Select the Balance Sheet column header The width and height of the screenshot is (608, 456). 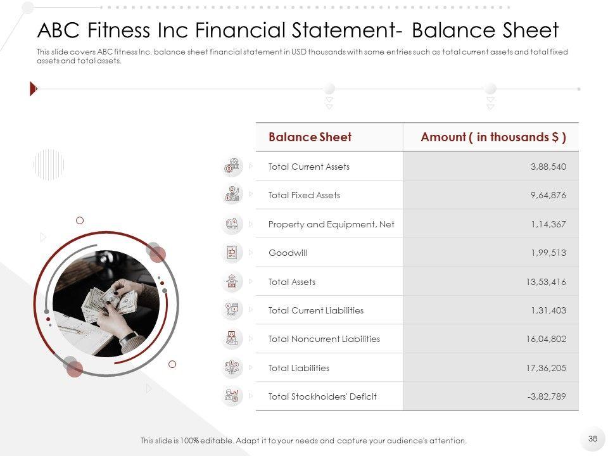tap(310, 137)
